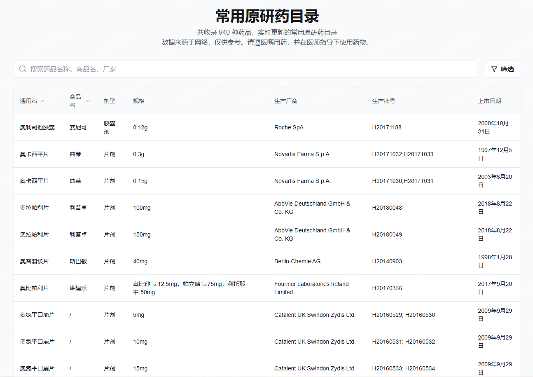
Task: Click batch number H20180048 for 奥拉帕利片
Action: [387, 208]
